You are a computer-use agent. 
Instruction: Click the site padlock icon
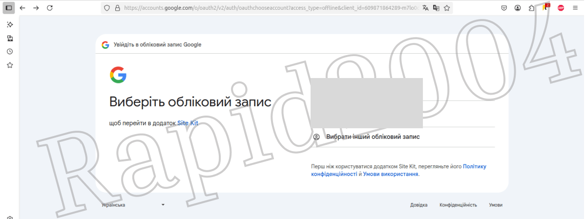coord(117,8)
